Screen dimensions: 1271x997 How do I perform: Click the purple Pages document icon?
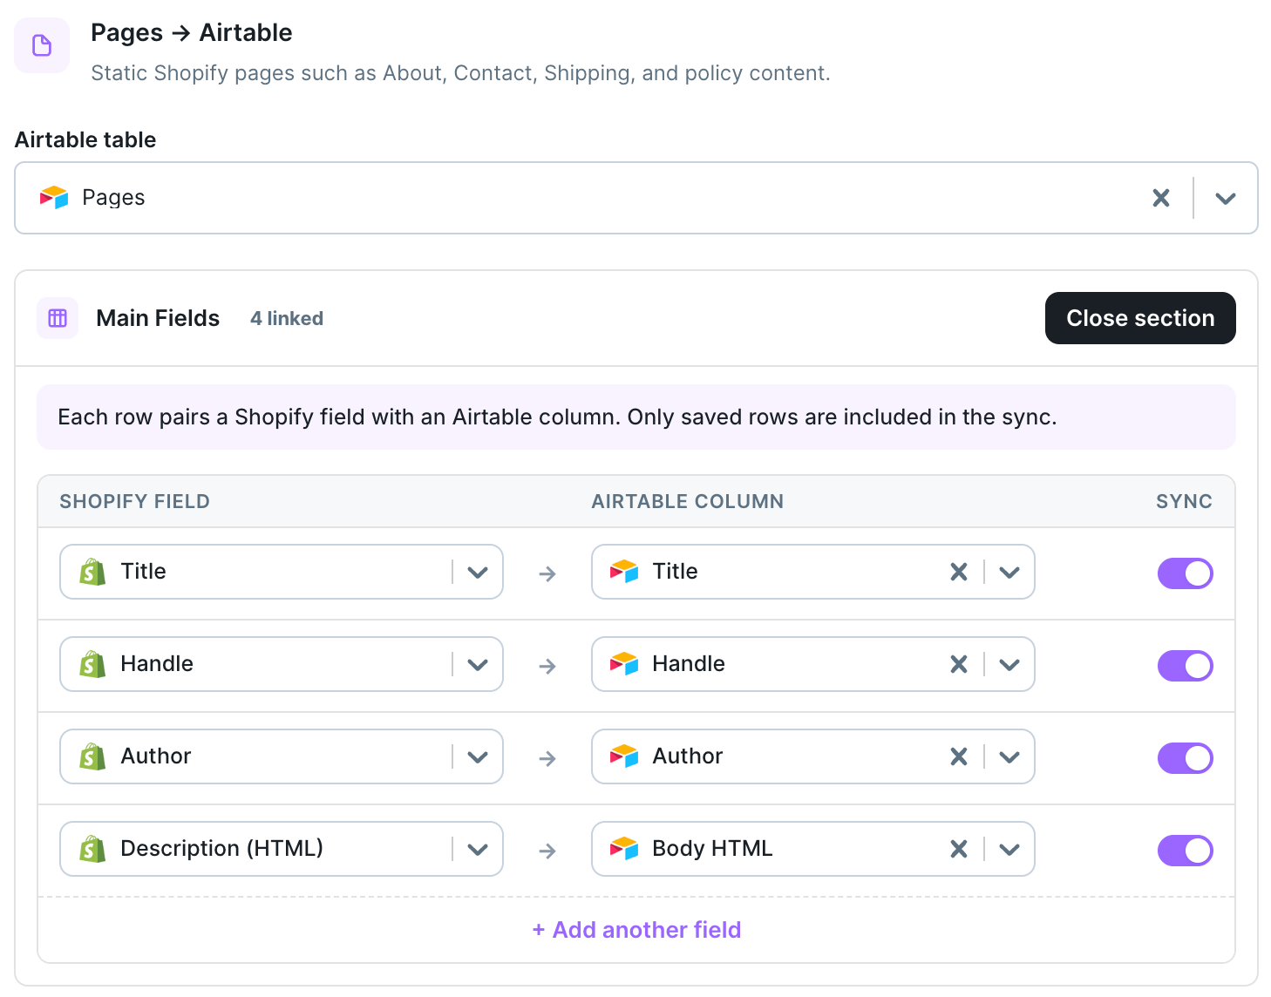point(42,45)
